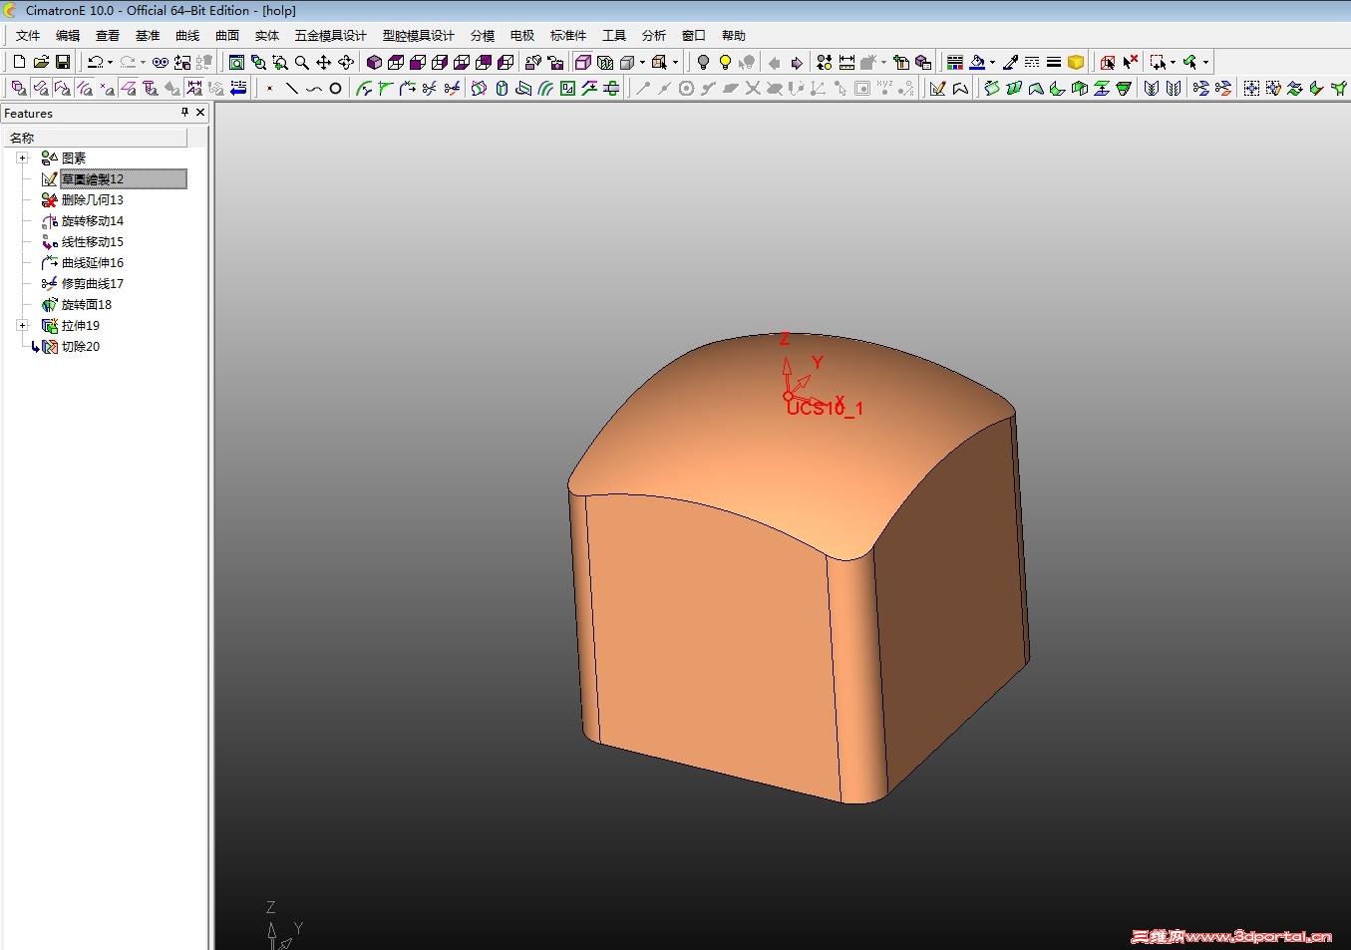
Task: Open the 帮助 menu
Action: pos(734,36)
